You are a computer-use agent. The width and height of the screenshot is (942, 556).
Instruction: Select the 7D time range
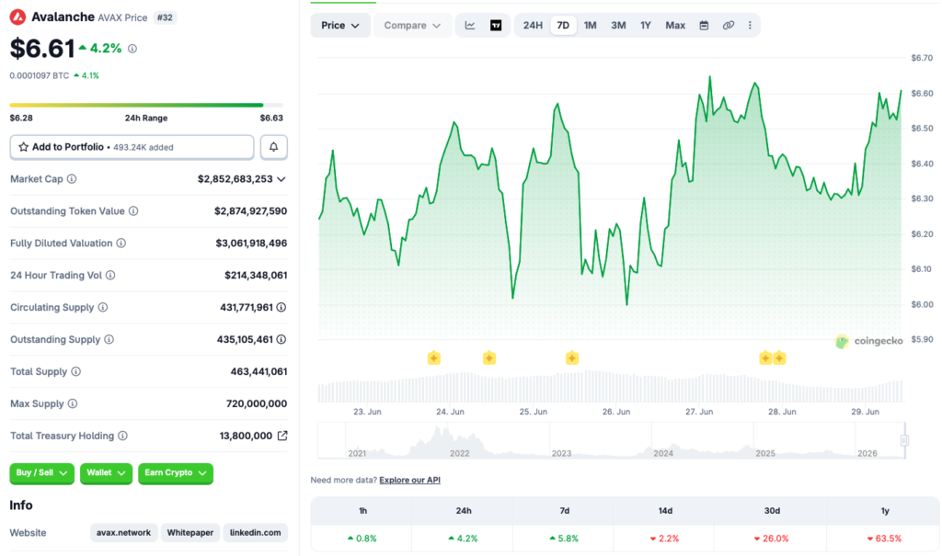tap(563, 25)
